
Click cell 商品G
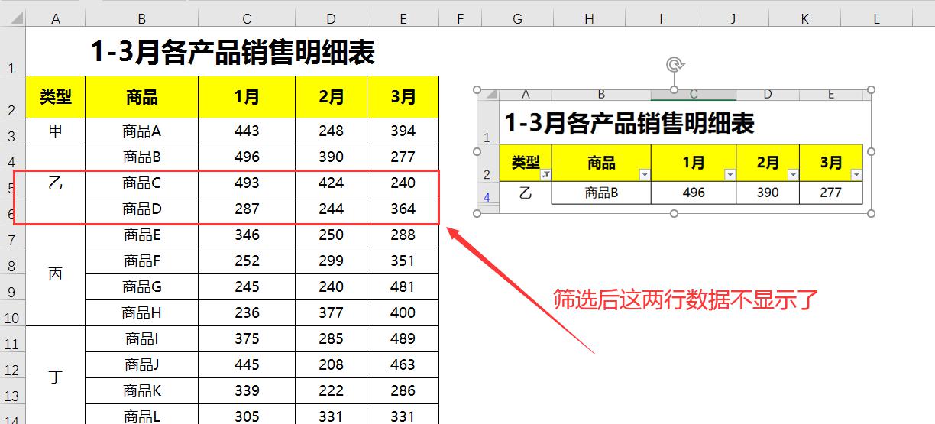tap(142, 287)
